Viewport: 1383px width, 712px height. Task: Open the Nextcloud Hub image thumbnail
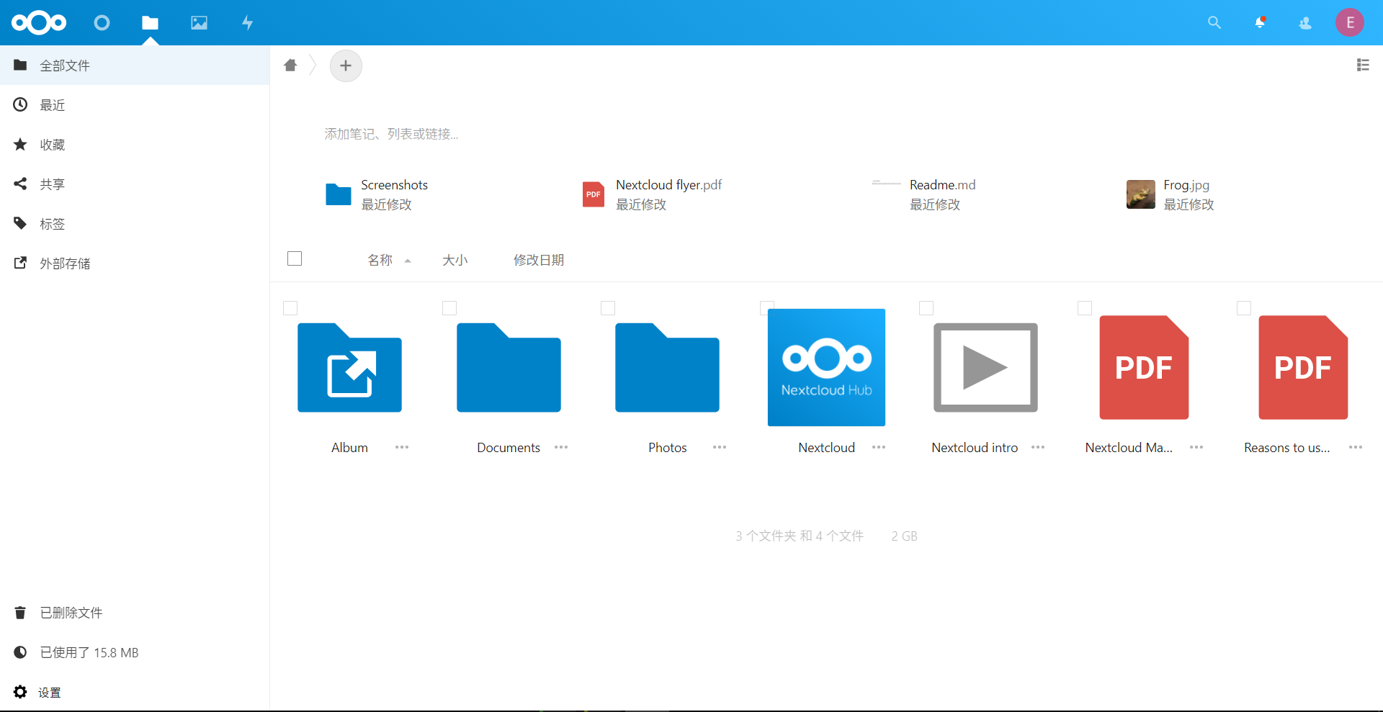[x=826, y=368]
